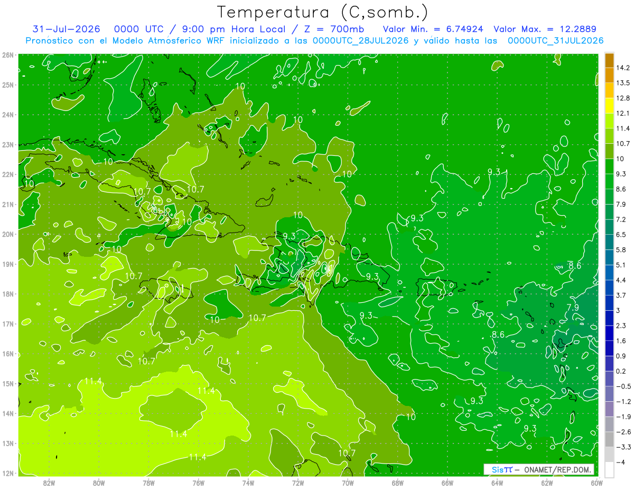Click the latitude axis label "24N"
The height and width of the screenshot is (490, 634).
tap(8, 115)
